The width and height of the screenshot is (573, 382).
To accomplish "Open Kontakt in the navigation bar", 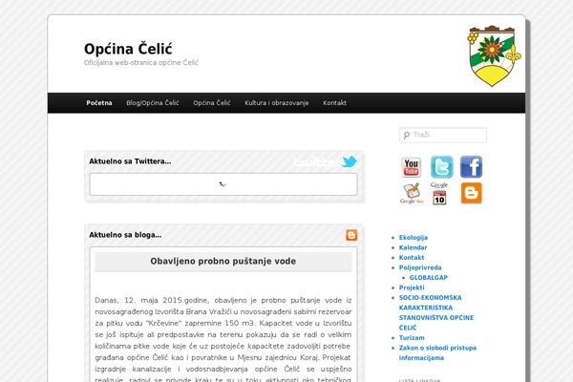I will [x=334, y=103].
